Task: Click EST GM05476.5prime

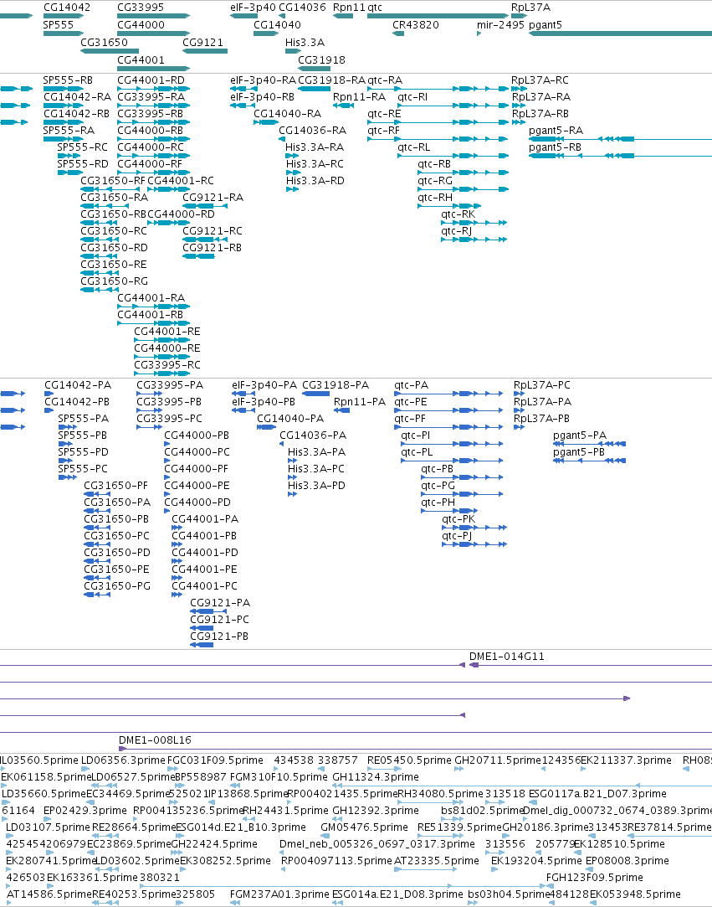Action: click(x=364, y=827)
